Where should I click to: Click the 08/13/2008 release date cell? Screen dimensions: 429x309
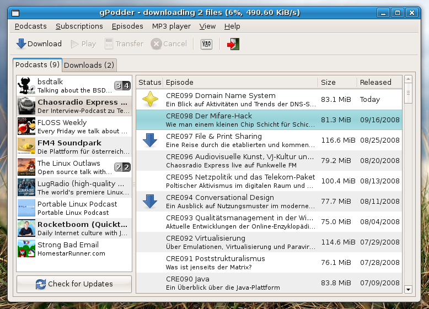coord(380,181)
